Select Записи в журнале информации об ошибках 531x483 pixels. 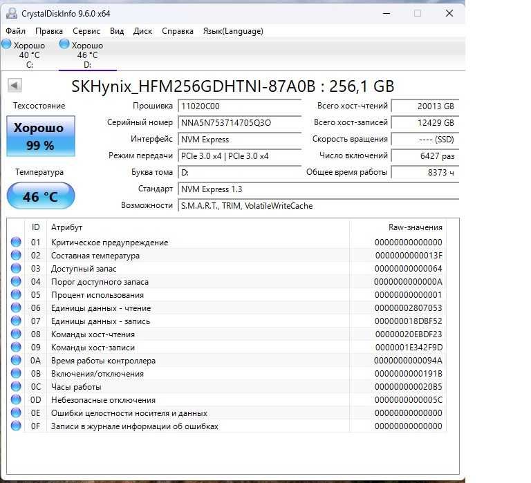134,426
